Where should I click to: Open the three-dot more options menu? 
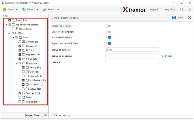pyautogui.click(x=190, y=9)
